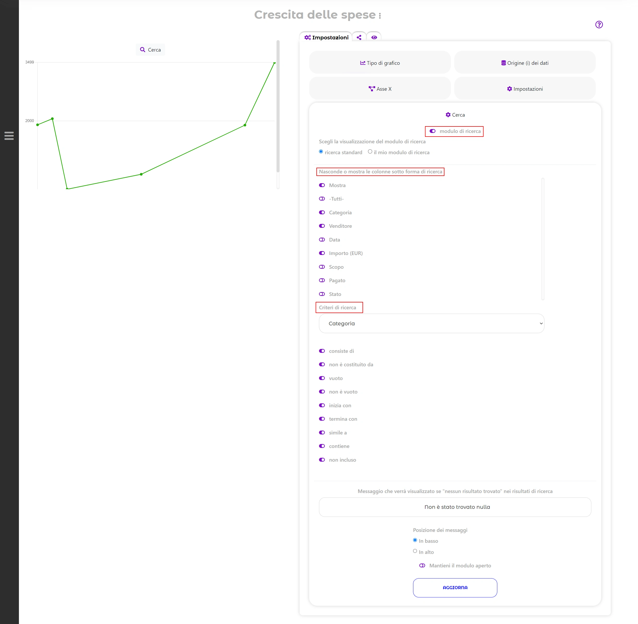Click the share icon next to Impostazioni
Image resolution: width=638 pixels, height=624 pixels.
[x=359, y=37]
